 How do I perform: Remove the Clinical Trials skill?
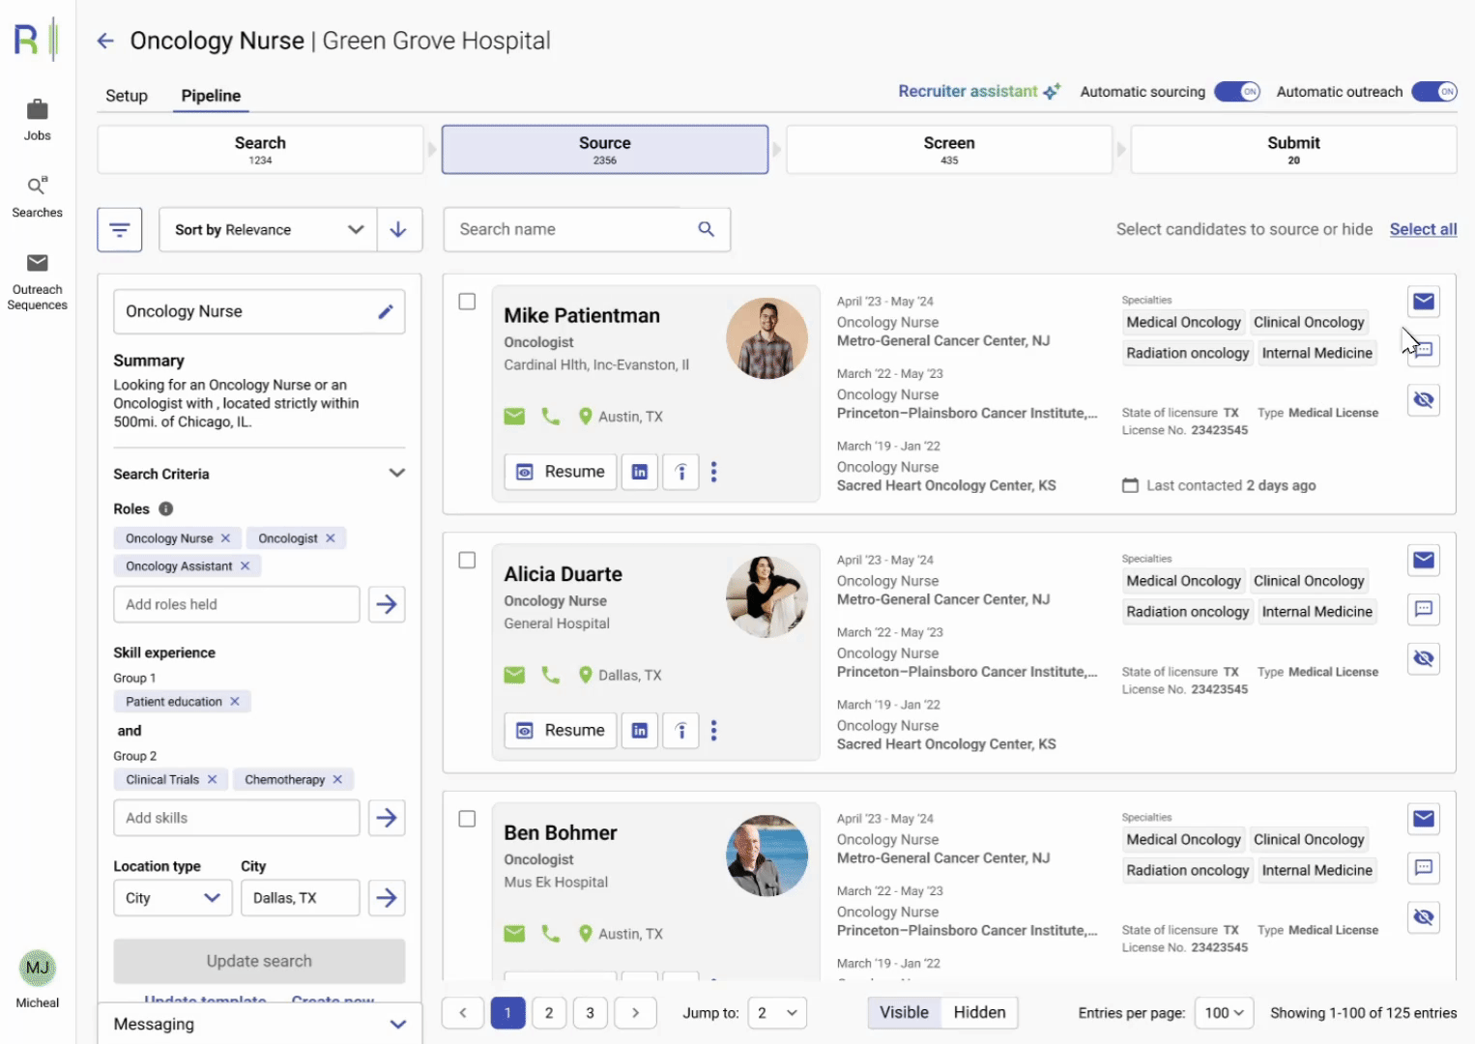(x=213, y=780)
